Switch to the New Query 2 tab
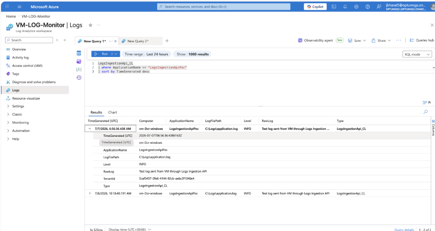Image resolution: width=435 pixels, height=231 pixels. click(x=138, y=41)
